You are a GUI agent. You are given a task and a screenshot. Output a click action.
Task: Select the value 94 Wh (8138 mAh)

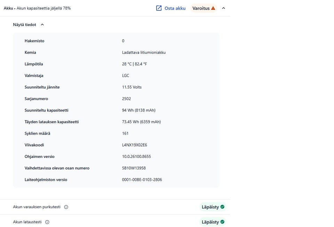point(139,110)
